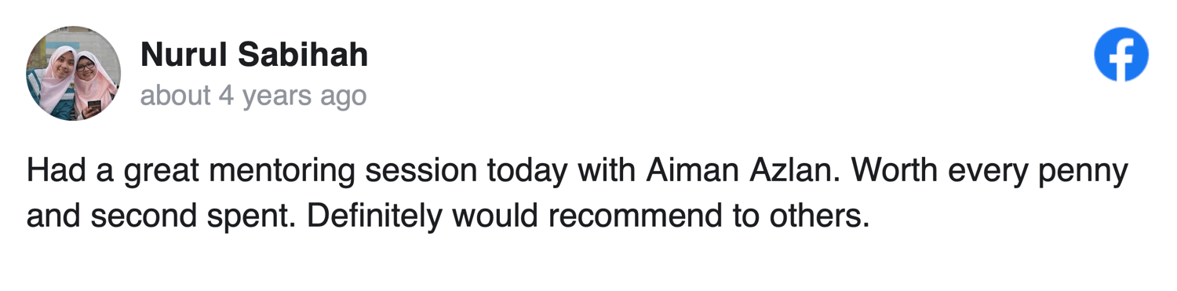The image size is (1177, 291).
Task: Click the reviewer name Nurul Sabihah
Action: (254, 55)
